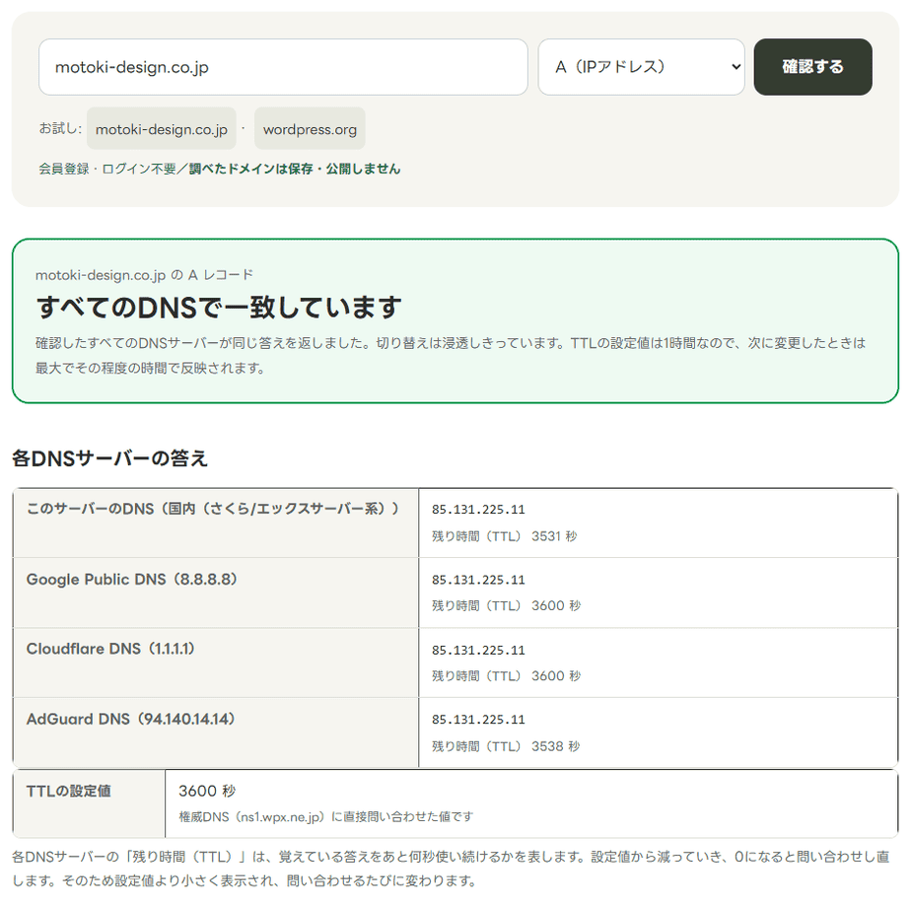
Task: Select the Cloudflare DNS (1.1.1.1) label
Action: click(x=110, y=649)
